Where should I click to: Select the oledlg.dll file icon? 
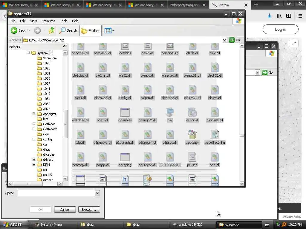tap(125, 90)
